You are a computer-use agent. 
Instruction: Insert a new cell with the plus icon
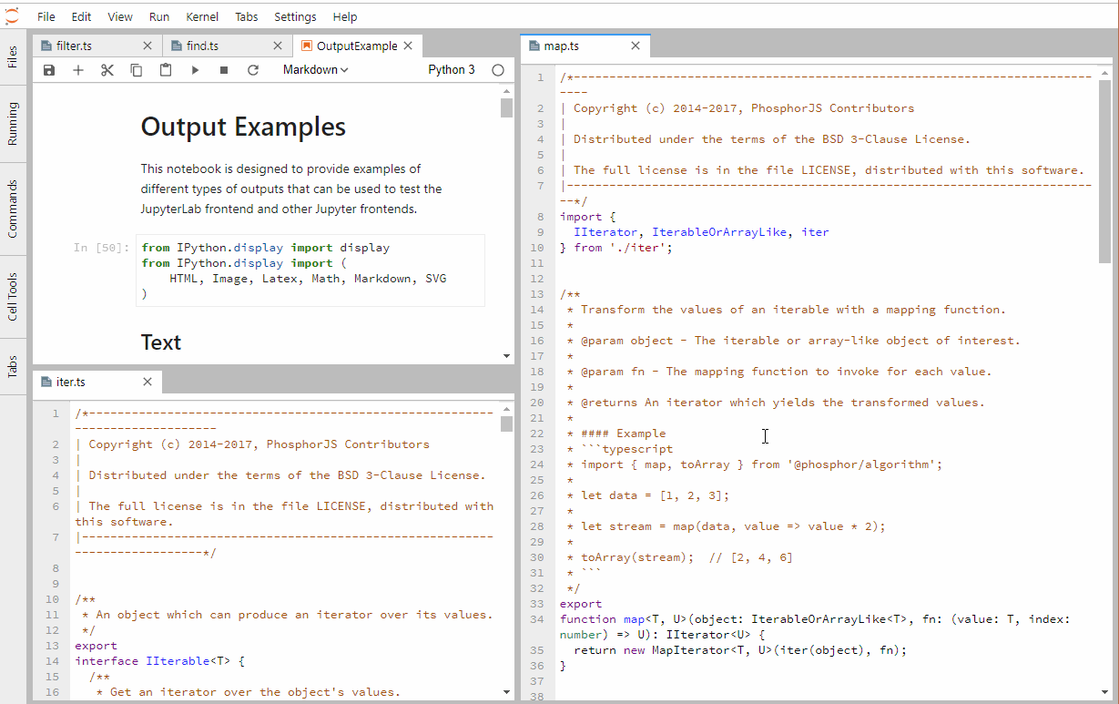[x=77, y=69]
